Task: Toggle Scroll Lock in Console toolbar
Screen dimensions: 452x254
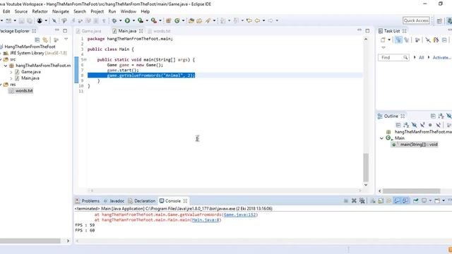Action: click(381, 200)
